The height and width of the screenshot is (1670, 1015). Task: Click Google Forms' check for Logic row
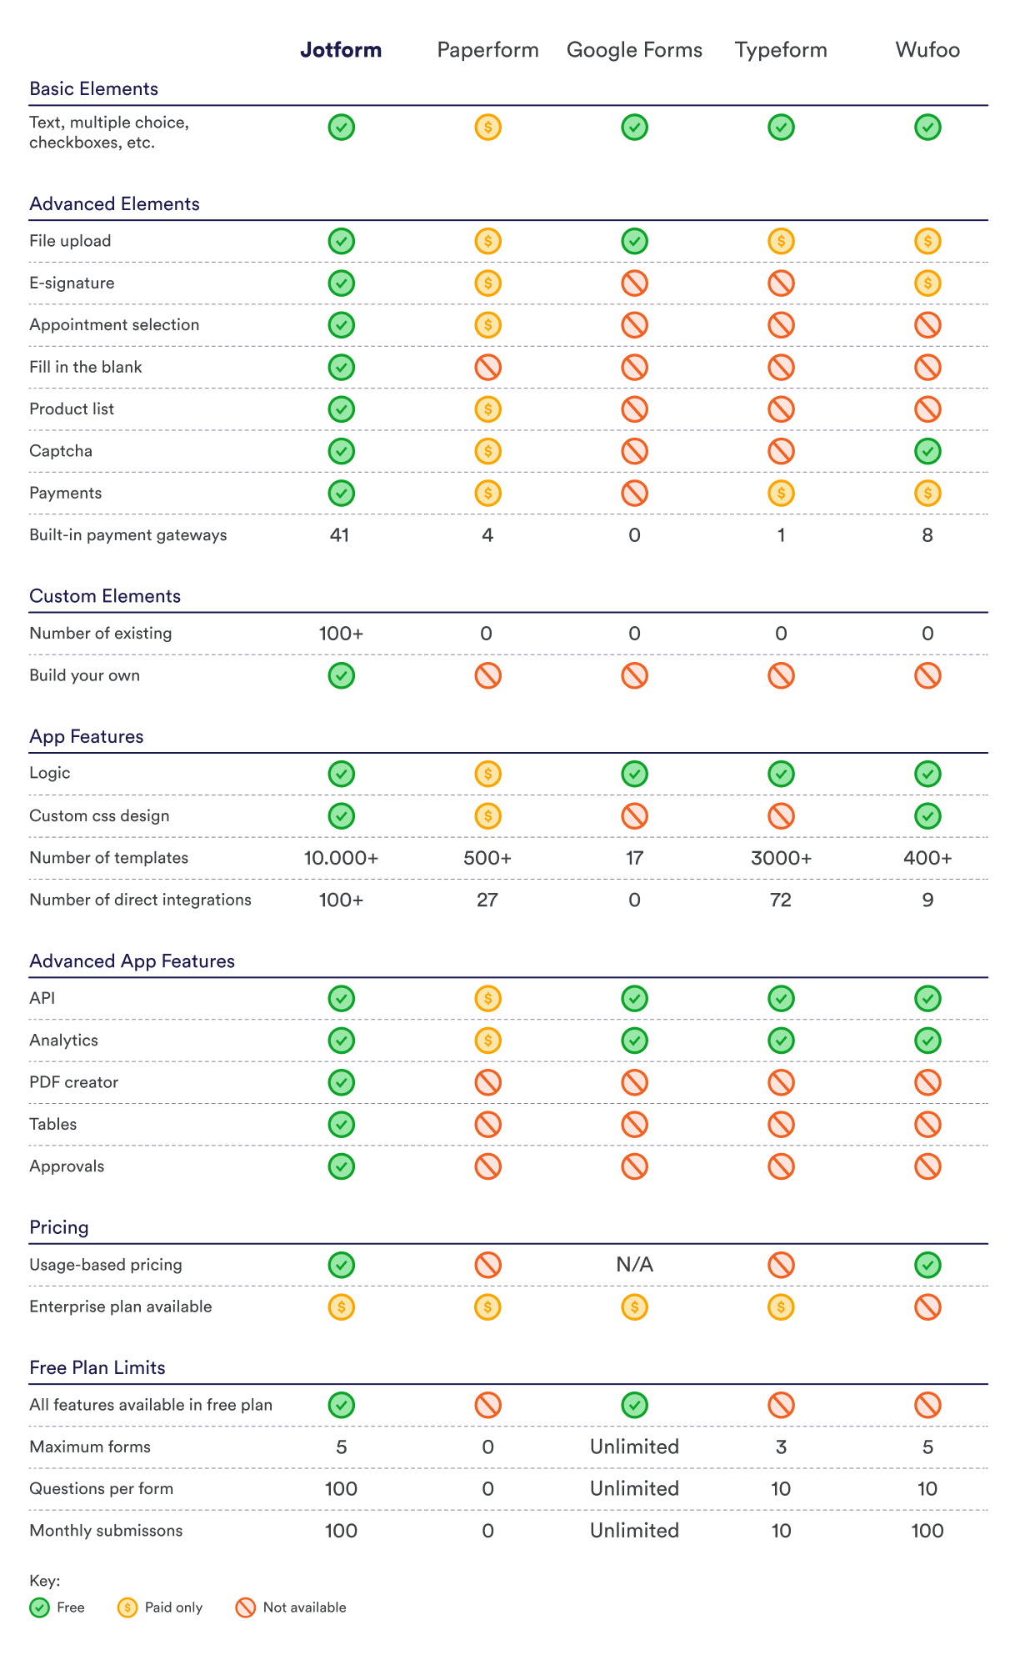tap(634, 774)
